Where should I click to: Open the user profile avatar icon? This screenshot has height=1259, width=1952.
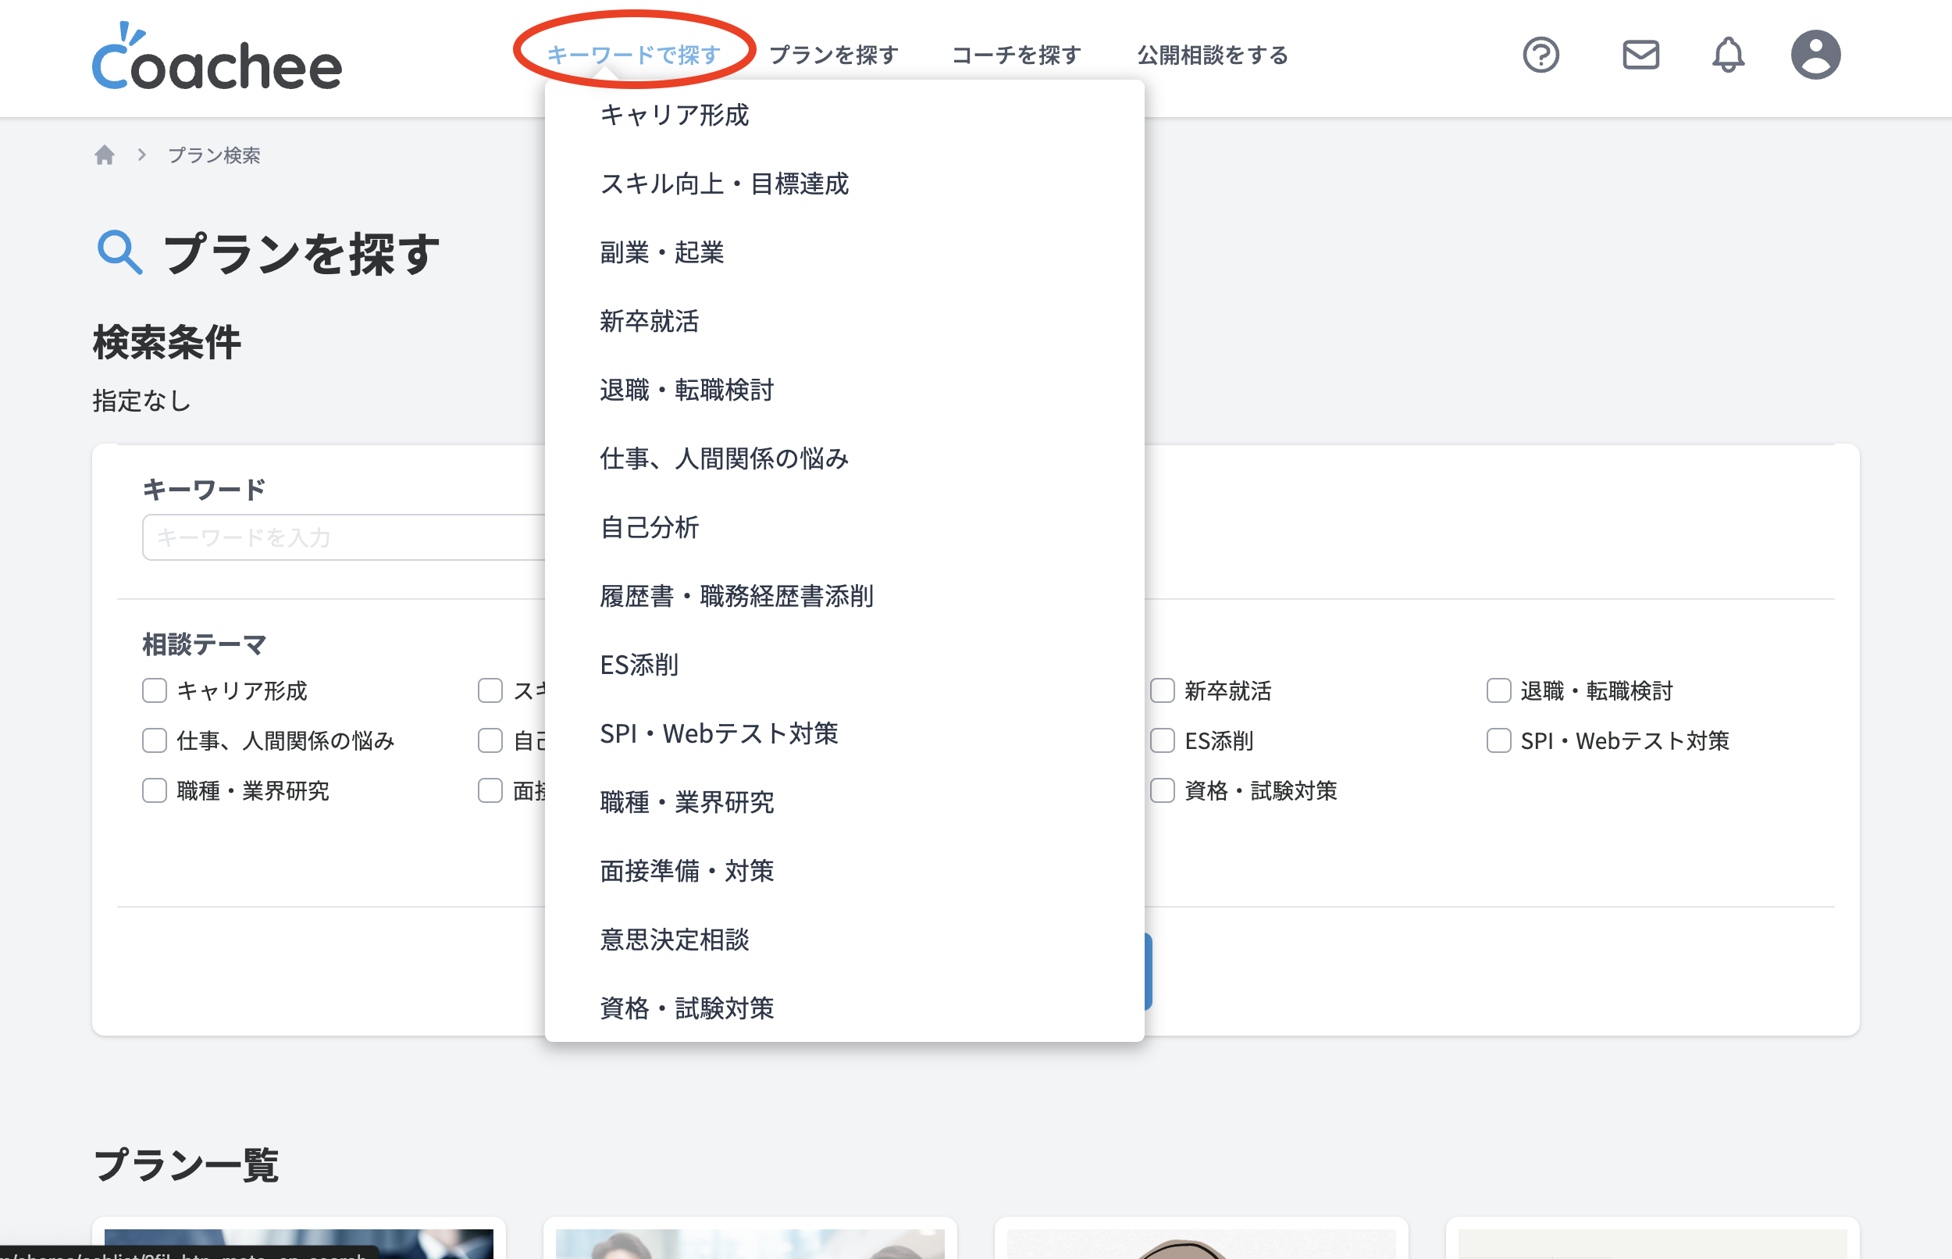[x=1815, y=55]
